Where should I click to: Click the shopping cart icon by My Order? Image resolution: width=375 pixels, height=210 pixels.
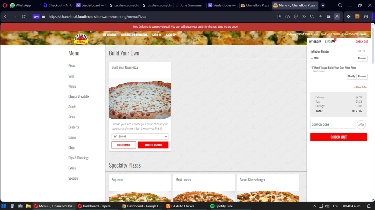333,42
